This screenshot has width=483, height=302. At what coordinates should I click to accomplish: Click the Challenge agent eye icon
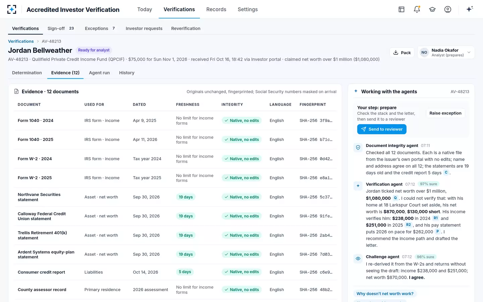coord(358,258)
